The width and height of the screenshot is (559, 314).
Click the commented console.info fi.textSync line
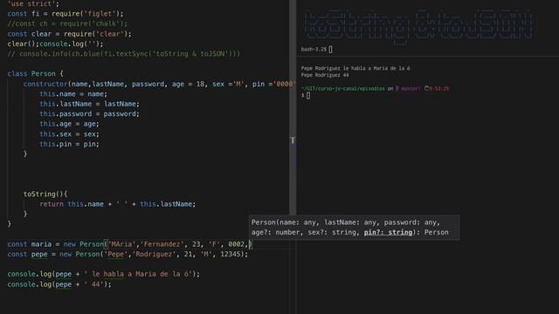[x=124, y=54]
